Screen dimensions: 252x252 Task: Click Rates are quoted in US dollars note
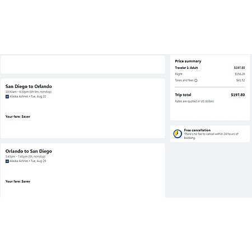tap(194, 101)
